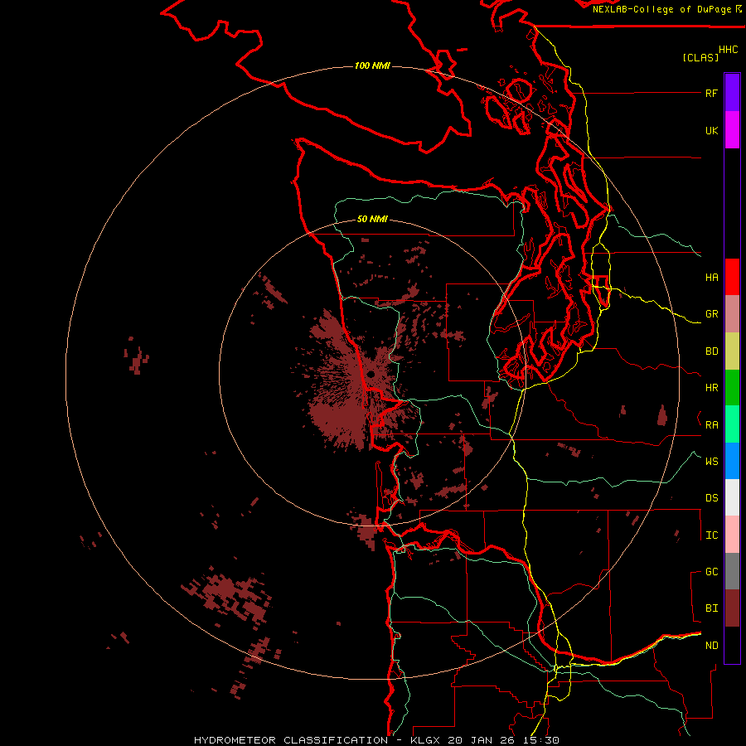This screenshot has width=746, height=746.
Task: Click the magenta UK legend color swatch
Action: [x=732, y=130]
